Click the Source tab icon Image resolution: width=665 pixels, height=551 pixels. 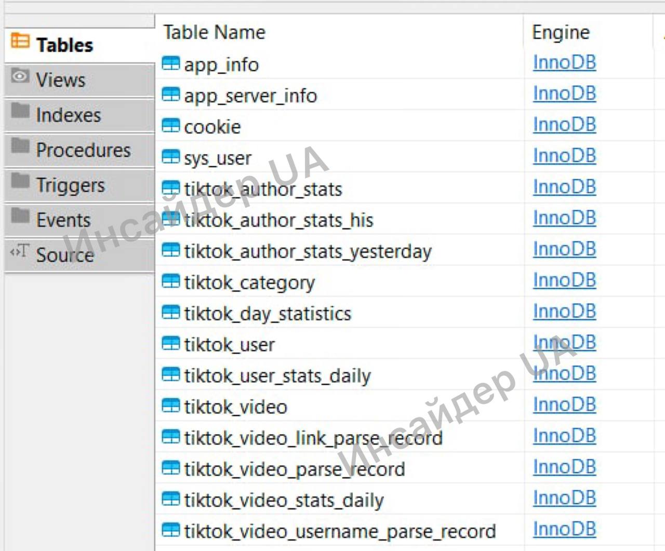tap(20, 252)
